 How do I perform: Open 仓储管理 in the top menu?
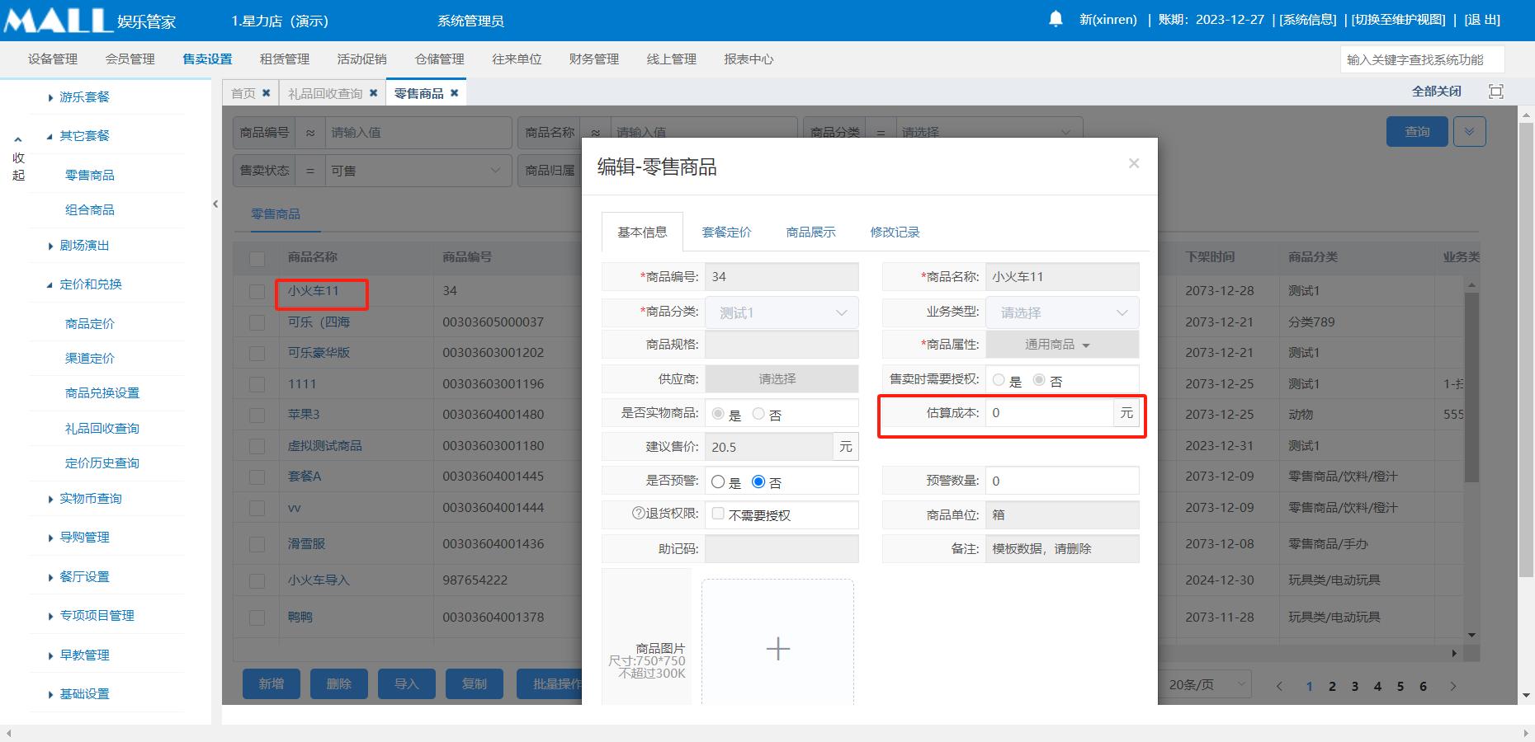point(439,59)
